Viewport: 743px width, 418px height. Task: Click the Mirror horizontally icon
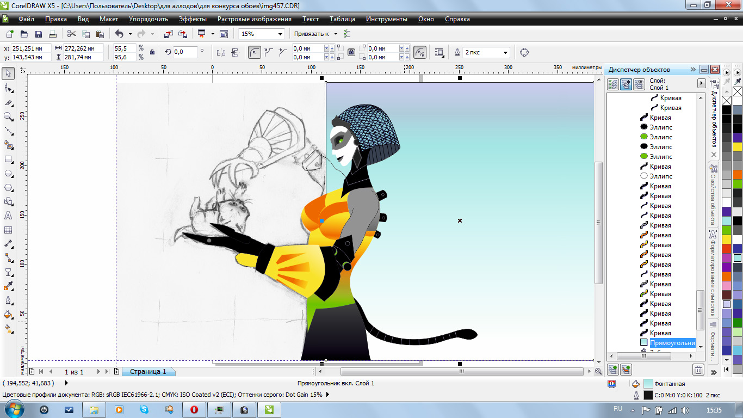(x=221, y=52)
